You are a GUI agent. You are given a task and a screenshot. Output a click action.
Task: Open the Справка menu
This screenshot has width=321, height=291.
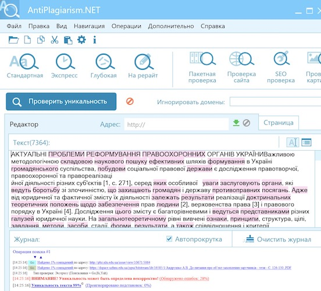pos(213,26)
